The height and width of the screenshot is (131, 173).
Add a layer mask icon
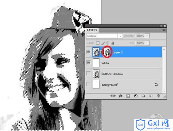(x=128, y=96)
